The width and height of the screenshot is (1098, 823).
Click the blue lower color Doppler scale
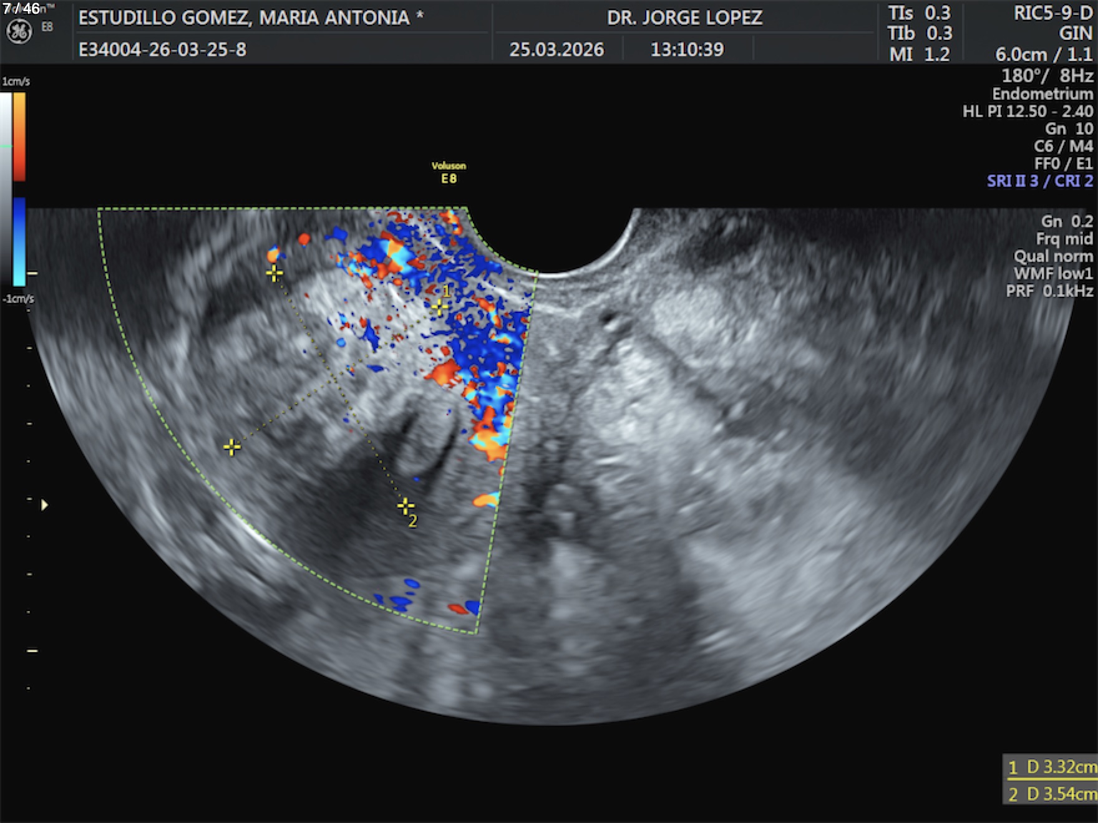[19, 241]
